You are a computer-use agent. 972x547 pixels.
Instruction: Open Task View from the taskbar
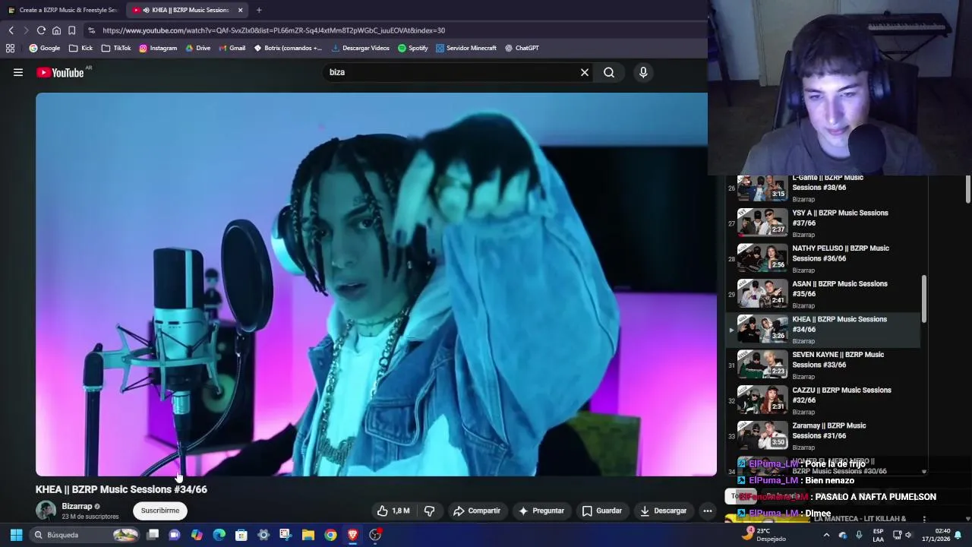tap(153, 535)
